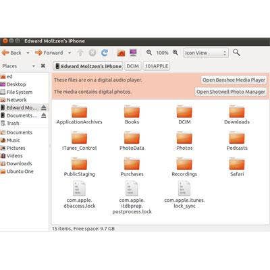
Task: Go to Home folder icon
Action: (121, 53)
